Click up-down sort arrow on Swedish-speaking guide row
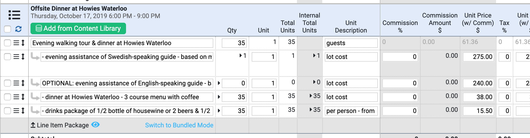The height and width of the screenshot is (138, 530). pos(23,57)
